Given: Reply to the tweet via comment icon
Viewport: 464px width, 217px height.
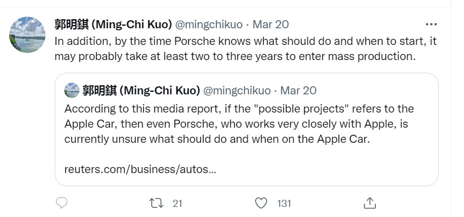Looking at the screenshot, I should [x=61, y=203].
